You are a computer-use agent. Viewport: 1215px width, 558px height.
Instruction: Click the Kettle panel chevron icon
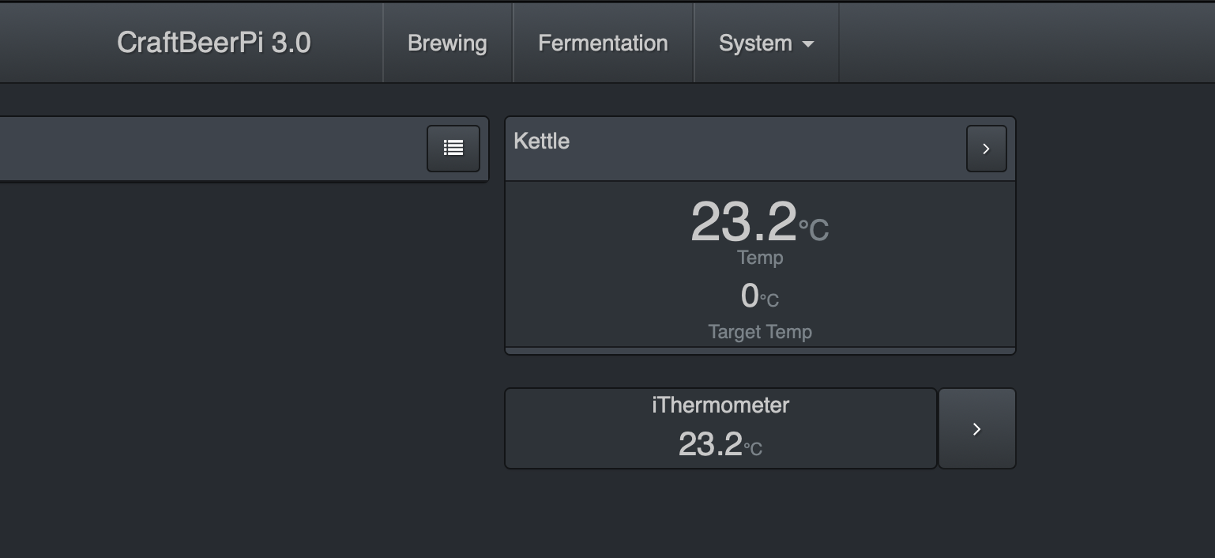coord(986,149)
